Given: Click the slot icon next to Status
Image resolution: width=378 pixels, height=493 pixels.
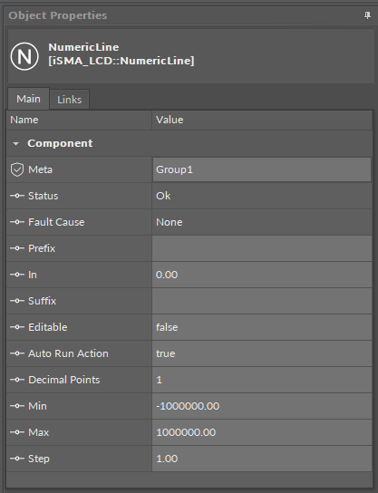Looking at the screenshot, I should tap(17, 196).
